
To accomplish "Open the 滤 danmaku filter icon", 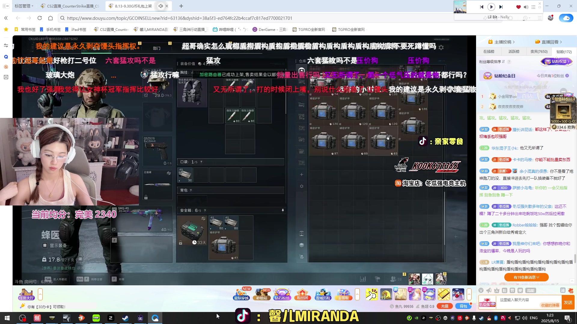I will click(563, 290).
